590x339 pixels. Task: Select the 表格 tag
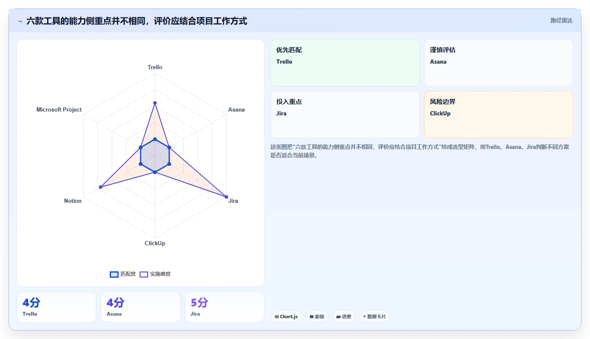click(317, 317)
